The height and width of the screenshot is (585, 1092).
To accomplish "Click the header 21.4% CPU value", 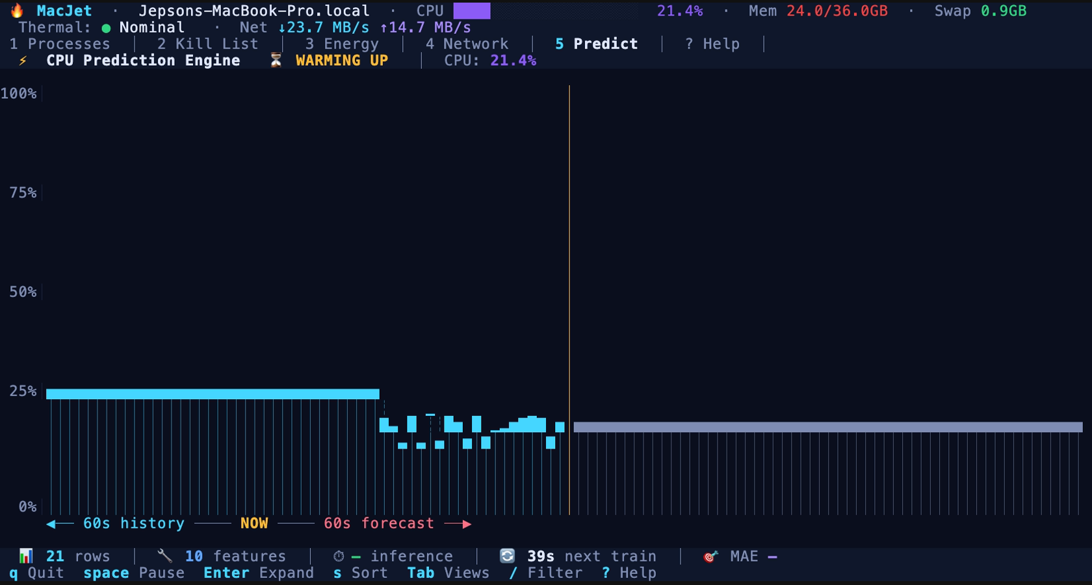I will pyautogui.click(x=680, y=11).
